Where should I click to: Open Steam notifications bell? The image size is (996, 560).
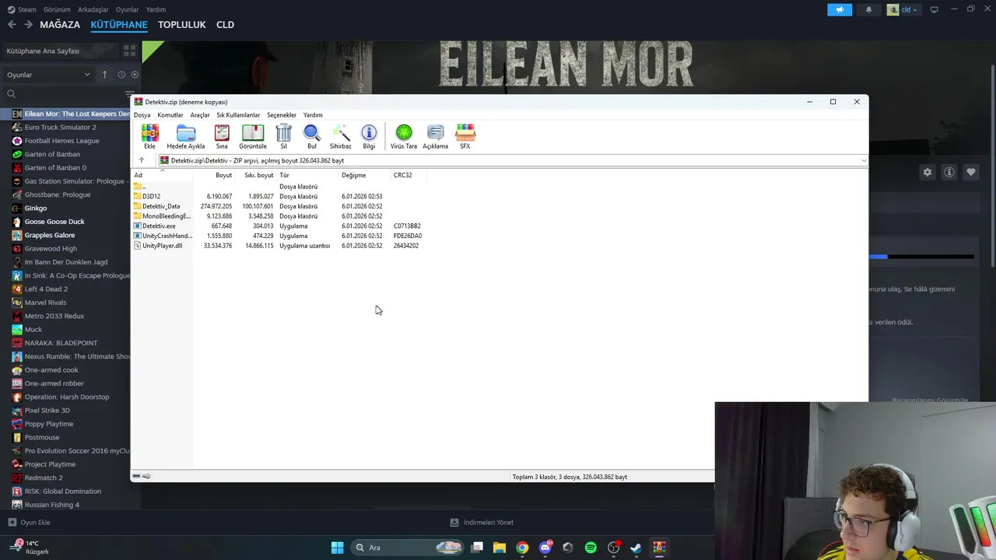click(869, 9)
